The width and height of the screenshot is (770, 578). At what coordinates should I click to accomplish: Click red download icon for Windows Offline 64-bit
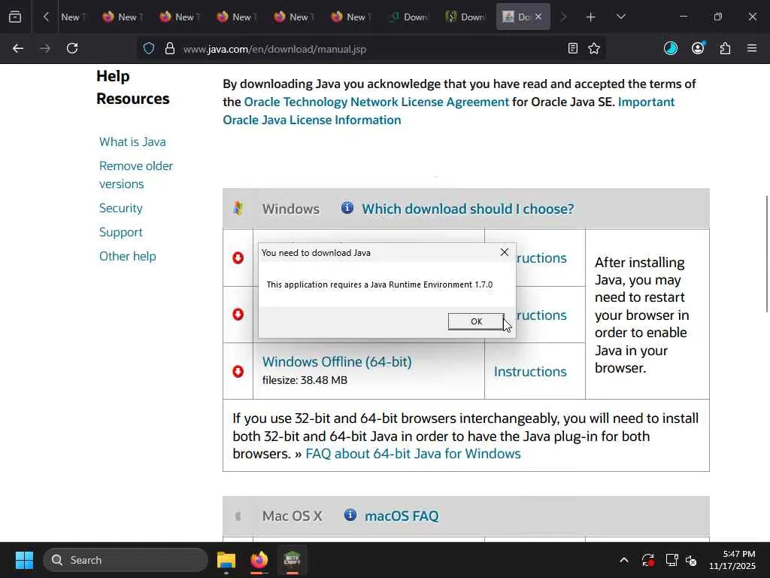(x=238, y=371)
